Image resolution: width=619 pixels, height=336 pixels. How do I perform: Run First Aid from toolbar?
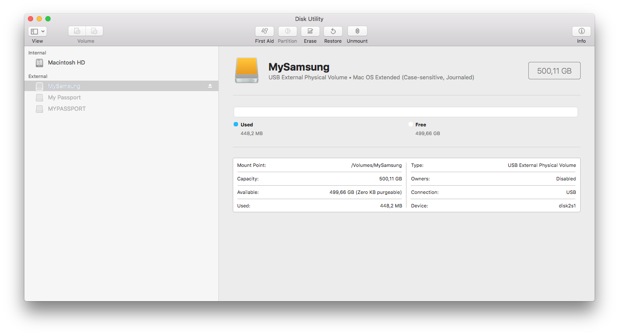[265, 31]
